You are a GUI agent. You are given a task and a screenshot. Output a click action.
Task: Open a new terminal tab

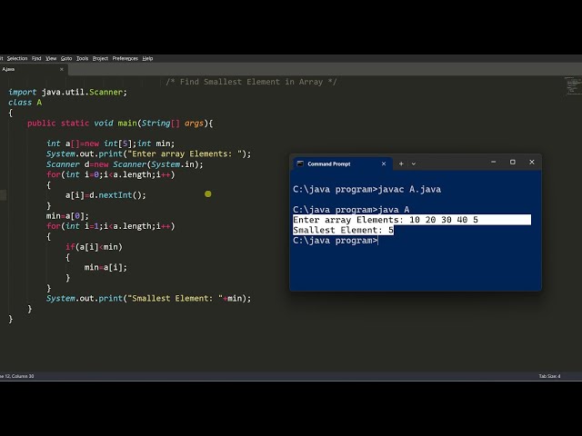tap(401, 163)
